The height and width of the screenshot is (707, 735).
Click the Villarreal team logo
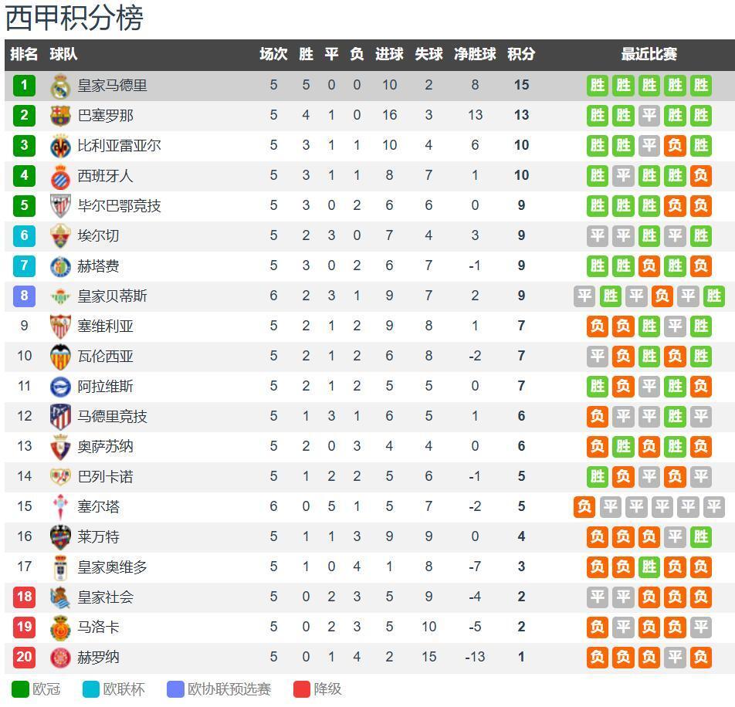coord(60,146)
